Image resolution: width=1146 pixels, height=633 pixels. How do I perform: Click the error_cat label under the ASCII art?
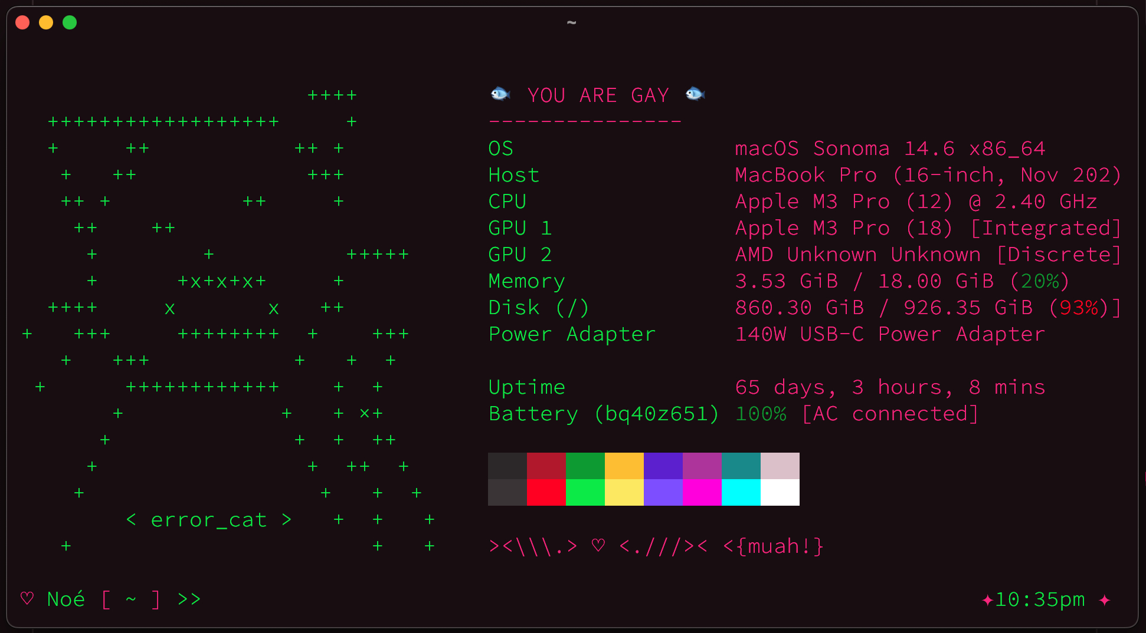click(209, 520)
